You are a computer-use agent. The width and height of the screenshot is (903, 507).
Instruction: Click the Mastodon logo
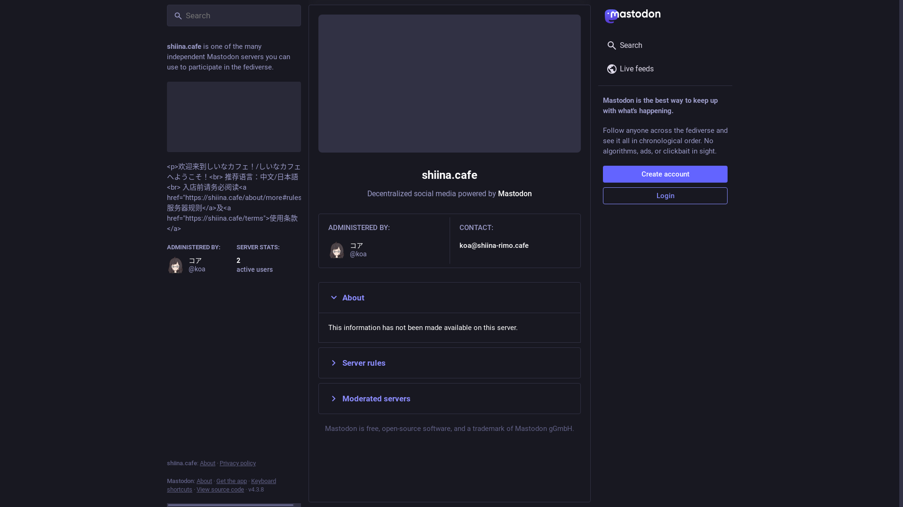[x=632, y=15]
